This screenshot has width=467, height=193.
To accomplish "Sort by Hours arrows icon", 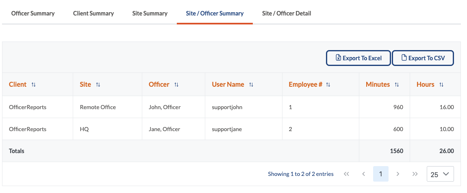I will click(442, 85).
